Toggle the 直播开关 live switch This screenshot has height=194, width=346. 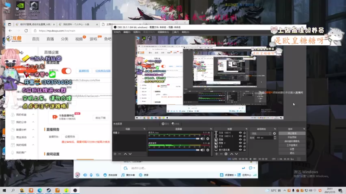[x=66, y=71]
